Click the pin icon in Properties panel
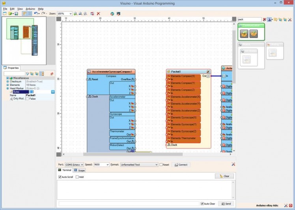 click(52, 74)
